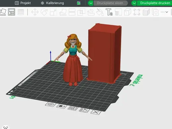Select the Rotate tool in toolbar

[44, 12]
